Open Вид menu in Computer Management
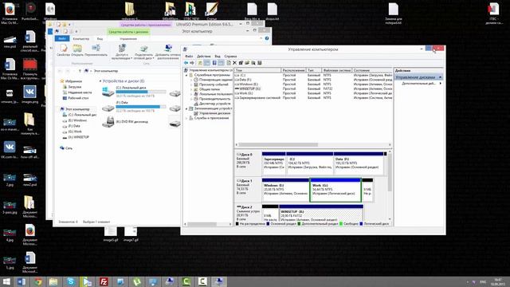This screenshot has width=510, height=287. coord(218,57)
